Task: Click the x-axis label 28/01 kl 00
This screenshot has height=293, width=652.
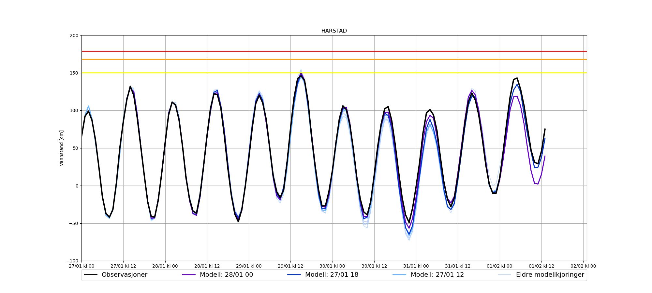Action: pos(165,266)
